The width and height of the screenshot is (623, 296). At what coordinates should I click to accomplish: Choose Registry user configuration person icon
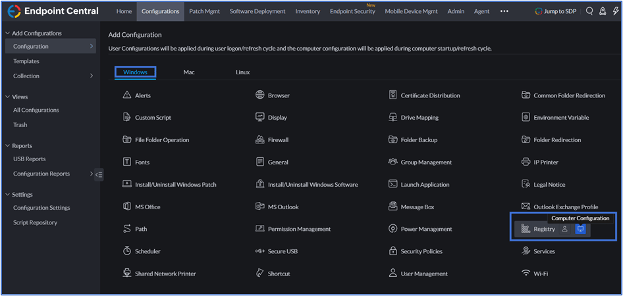click(x=564, y=229)
